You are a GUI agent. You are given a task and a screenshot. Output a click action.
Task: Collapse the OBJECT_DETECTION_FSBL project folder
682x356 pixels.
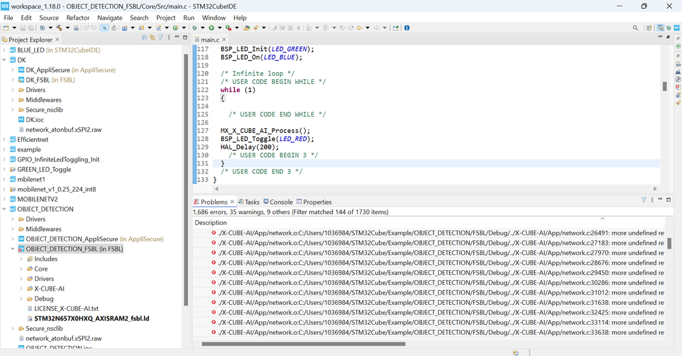(12, 249)
